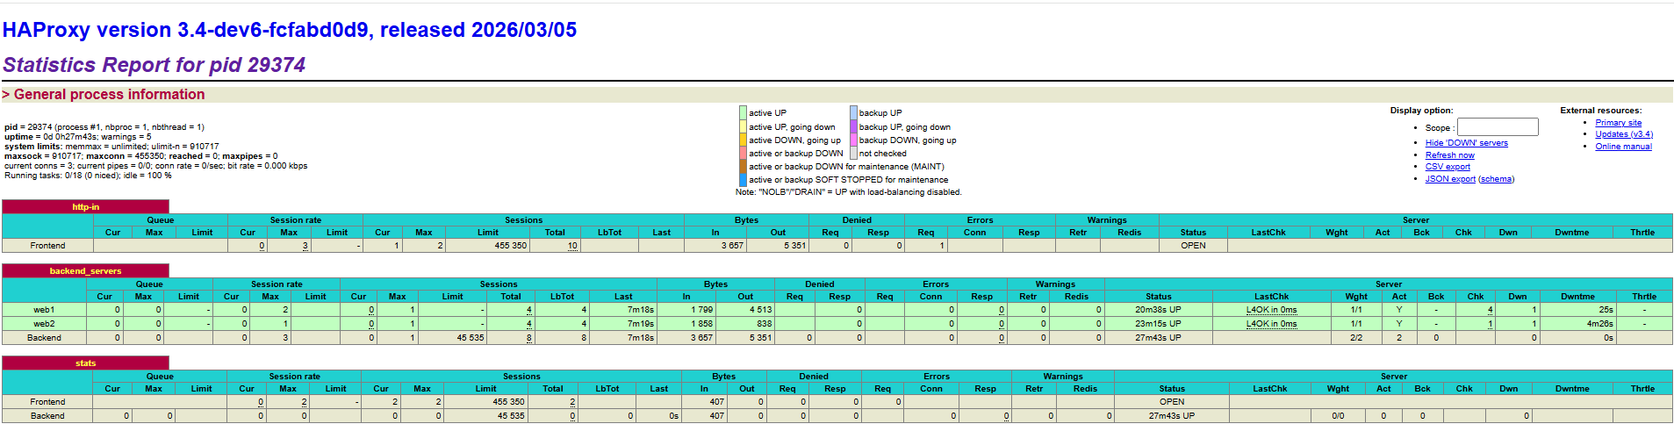
Task: Click backend_servers sessions limit '45 535'
Action: click(471, 338)
